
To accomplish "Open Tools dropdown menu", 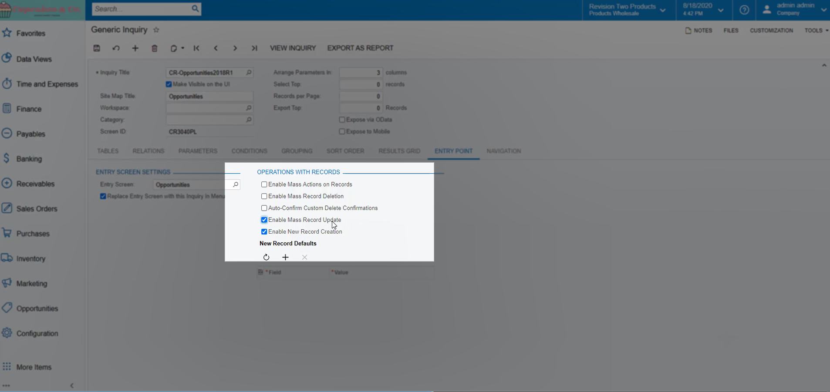I will pos(816,30).
